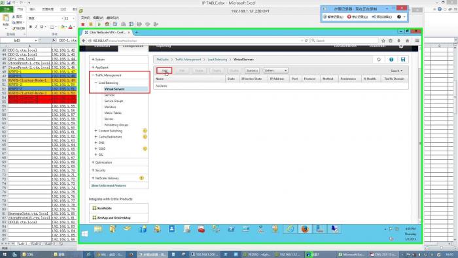Click the Content Switching warning icon
The height and width of the screenshot is (258, 458).
tap(145, 131)
